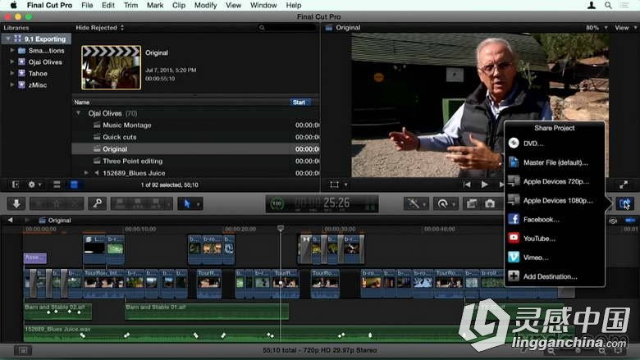Open Notification Center in the menu bar
This screenshot has height=360, width=640.
tap(624, 5)
